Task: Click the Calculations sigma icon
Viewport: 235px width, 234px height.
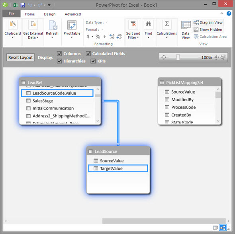Action: 167,24
